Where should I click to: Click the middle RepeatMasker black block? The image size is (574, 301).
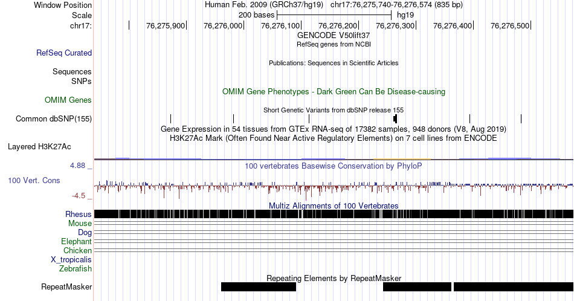tap(417, 286)
